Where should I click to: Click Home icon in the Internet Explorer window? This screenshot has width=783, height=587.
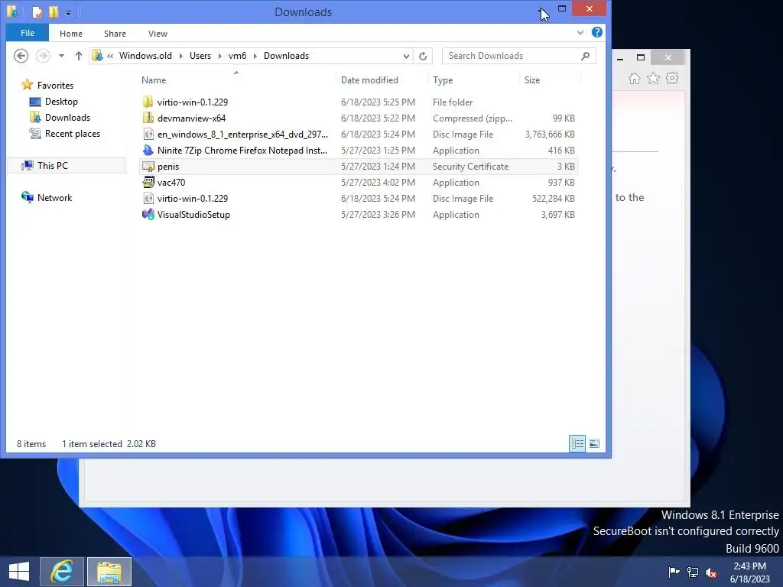(x=634, y=79)
